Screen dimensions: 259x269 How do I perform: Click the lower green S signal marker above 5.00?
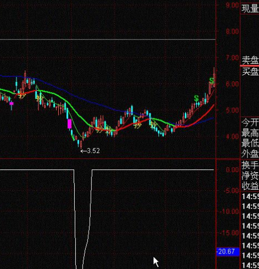(196, 98)
